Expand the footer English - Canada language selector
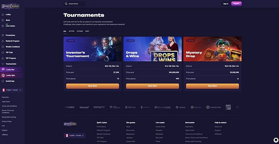 (74, 136)
